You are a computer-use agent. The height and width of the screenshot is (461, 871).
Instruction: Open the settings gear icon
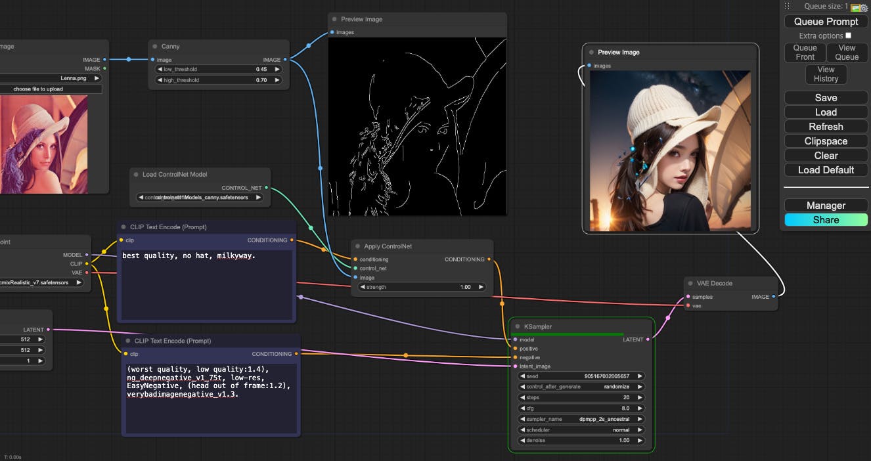tap(864, 8)
